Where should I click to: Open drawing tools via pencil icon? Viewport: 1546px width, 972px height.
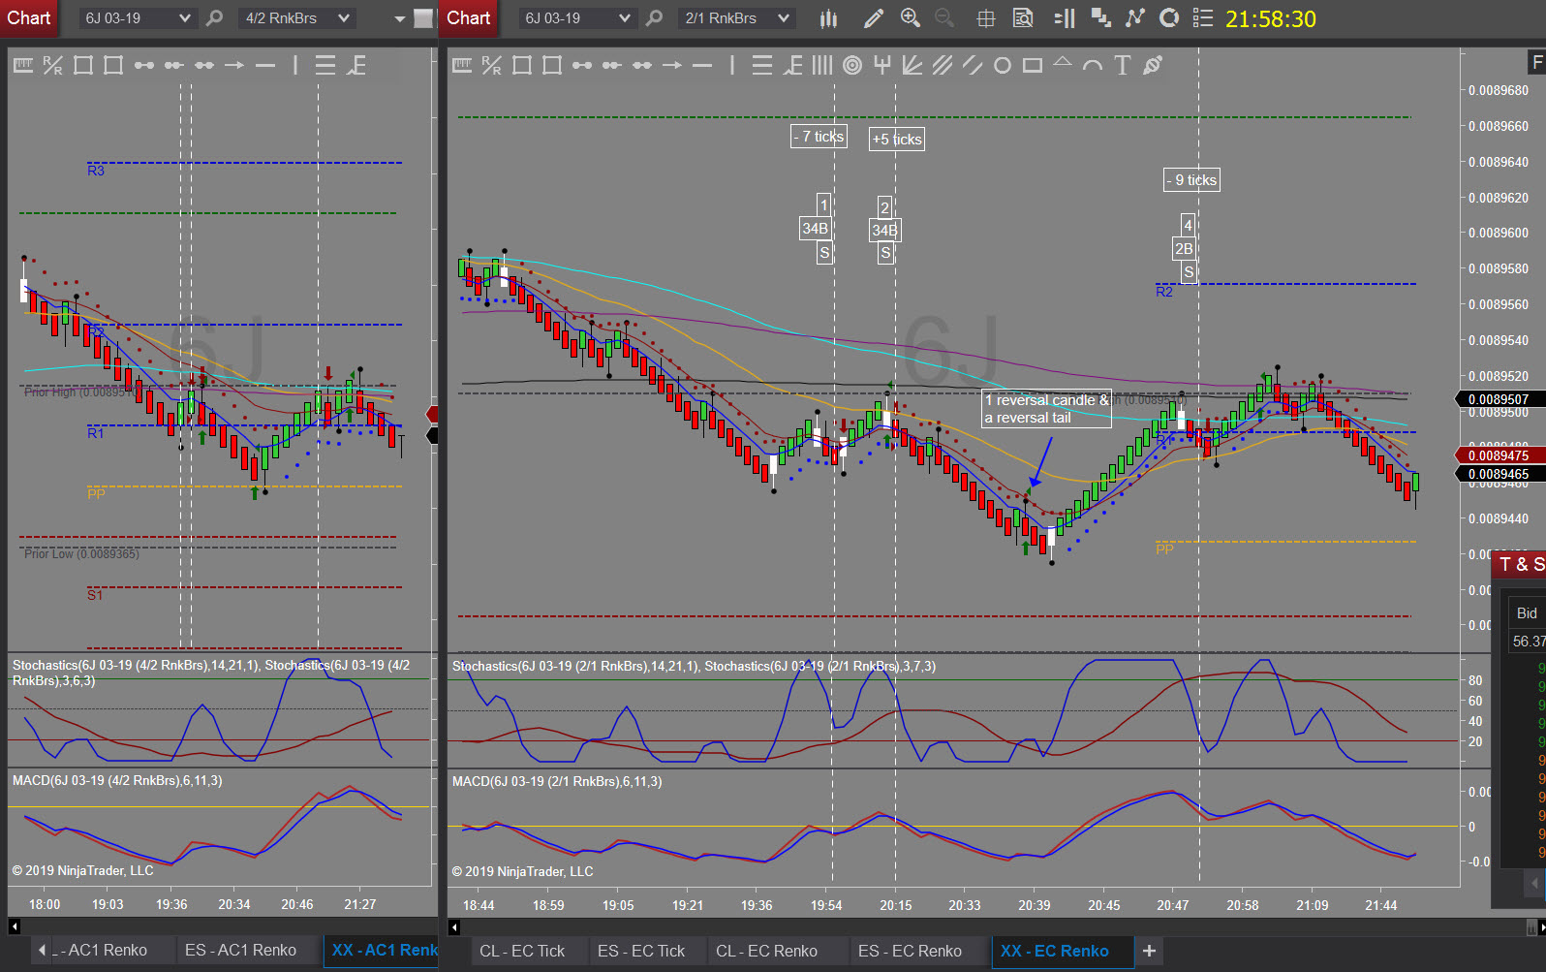pyautogui.click(x=873, y=18)
